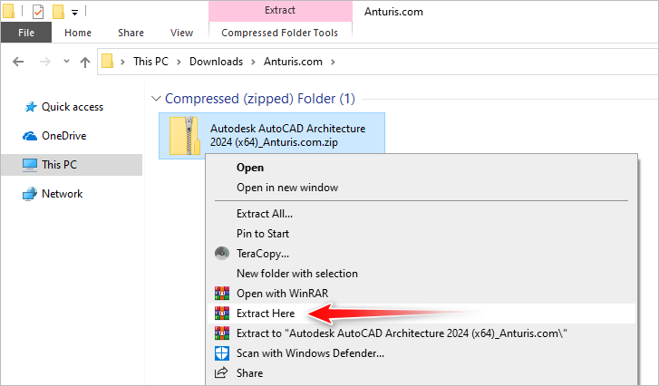659x386 pixels.
Task: Click the OneDrive cloud icon in sidebar
Action: point(30,136)
